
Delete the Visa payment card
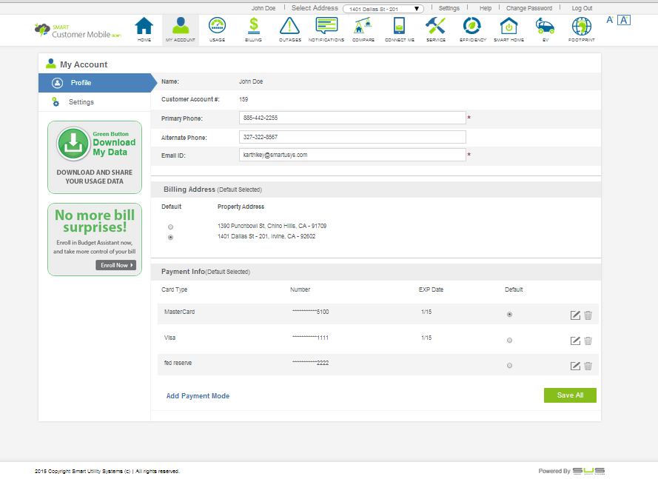pyautogui.click(x=588, y=341)
